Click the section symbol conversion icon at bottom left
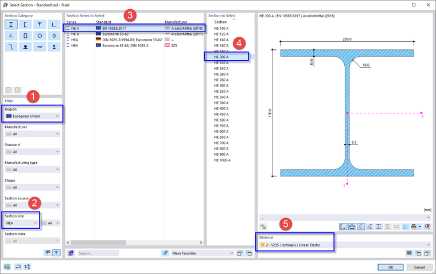Image resolution: width=436 pixels, height=274 pixels. coord(27,267)
